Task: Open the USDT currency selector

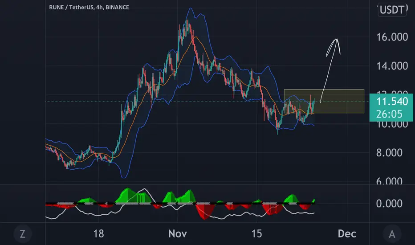Action: click(x=392, y=10)
